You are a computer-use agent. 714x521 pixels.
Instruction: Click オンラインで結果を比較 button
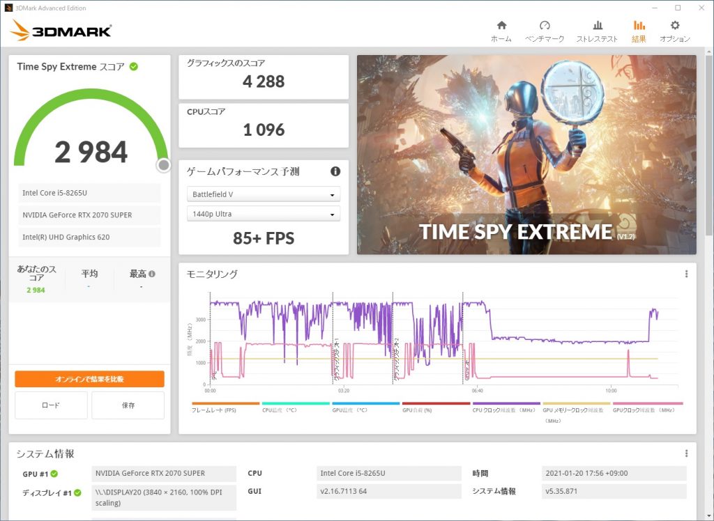(89, 379)
